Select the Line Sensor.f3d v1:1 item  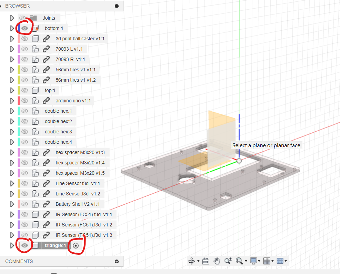[x=78, y=183]
